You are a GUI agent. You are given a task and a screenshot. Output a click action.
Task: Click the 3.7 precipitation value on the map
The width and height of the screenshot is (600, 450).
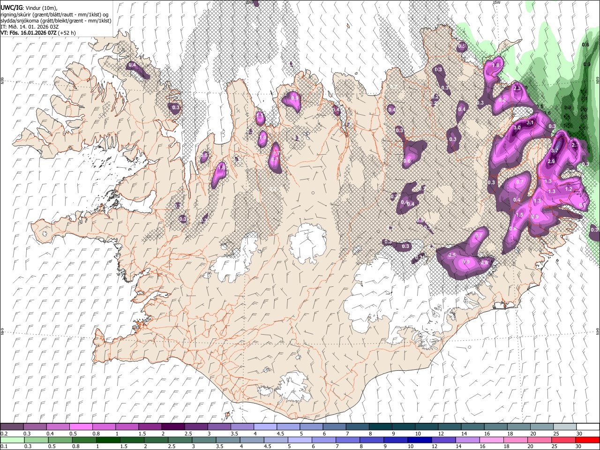point(555,150)
